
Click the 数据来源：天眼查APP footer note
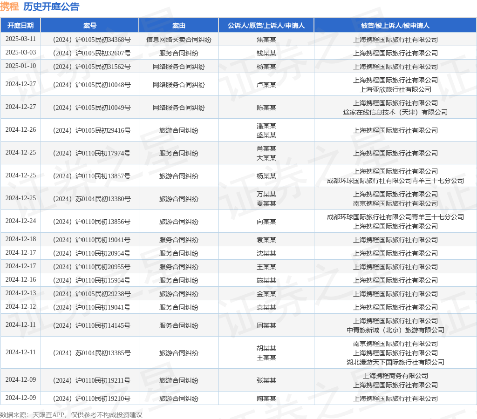(71, 415)
